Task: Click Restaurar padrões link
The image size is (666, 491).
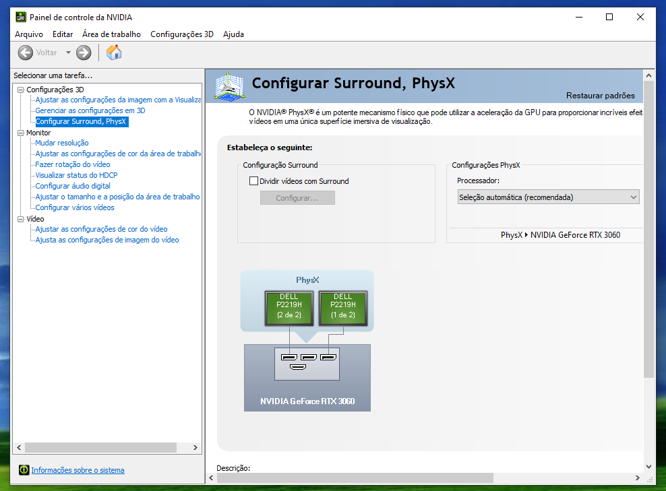Action: (x=600, y=96)
